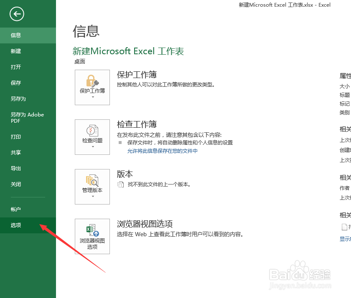Screen dimensions: 351x298
Task: Select 导出 in the sidebar
Action: 28,168
